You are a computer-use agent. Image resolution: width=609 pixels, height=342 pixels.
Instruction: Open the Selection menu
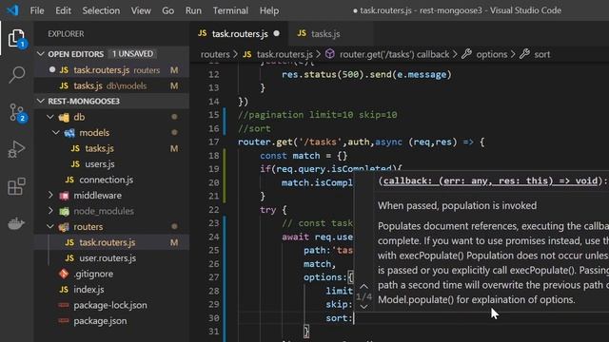point(101,10)
